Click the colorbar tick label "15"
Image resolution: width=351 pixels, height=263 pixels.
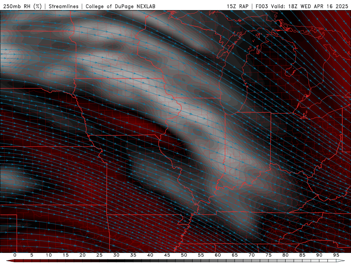65,255
